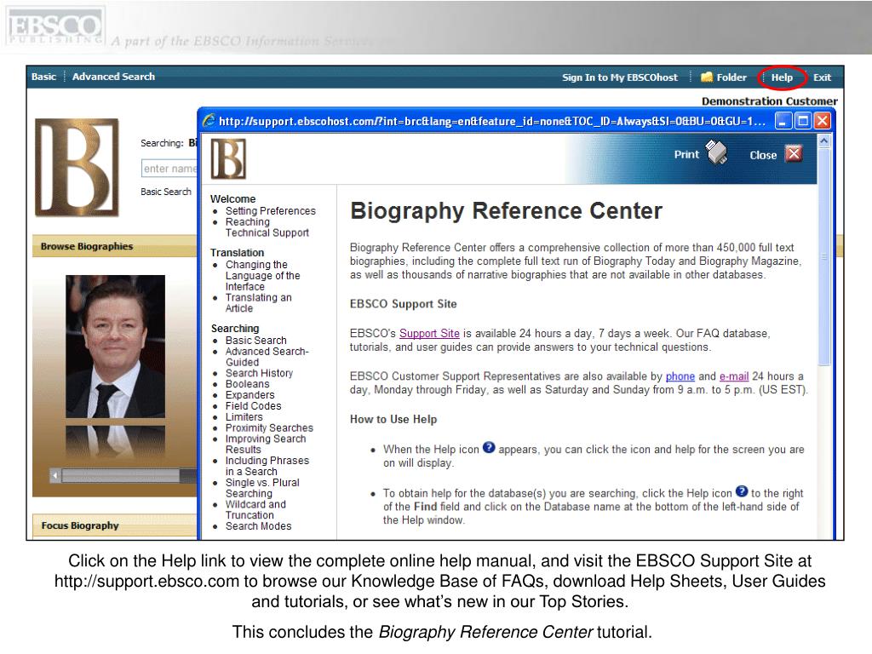Click the Help link in top bar
The width and height of the screenshot is (872, 654).
pos(782,77)
